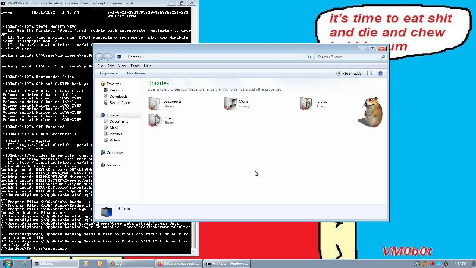Select Libraries node in the navigation pane
This screenshot has width=476, height=268.
pos(113,115)
